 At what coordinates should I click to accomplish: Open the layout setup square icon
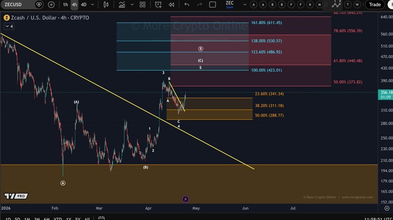click(213, 4)
